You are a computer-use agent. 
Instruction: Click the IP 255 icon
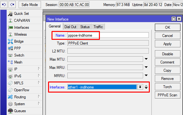[10, 69]
